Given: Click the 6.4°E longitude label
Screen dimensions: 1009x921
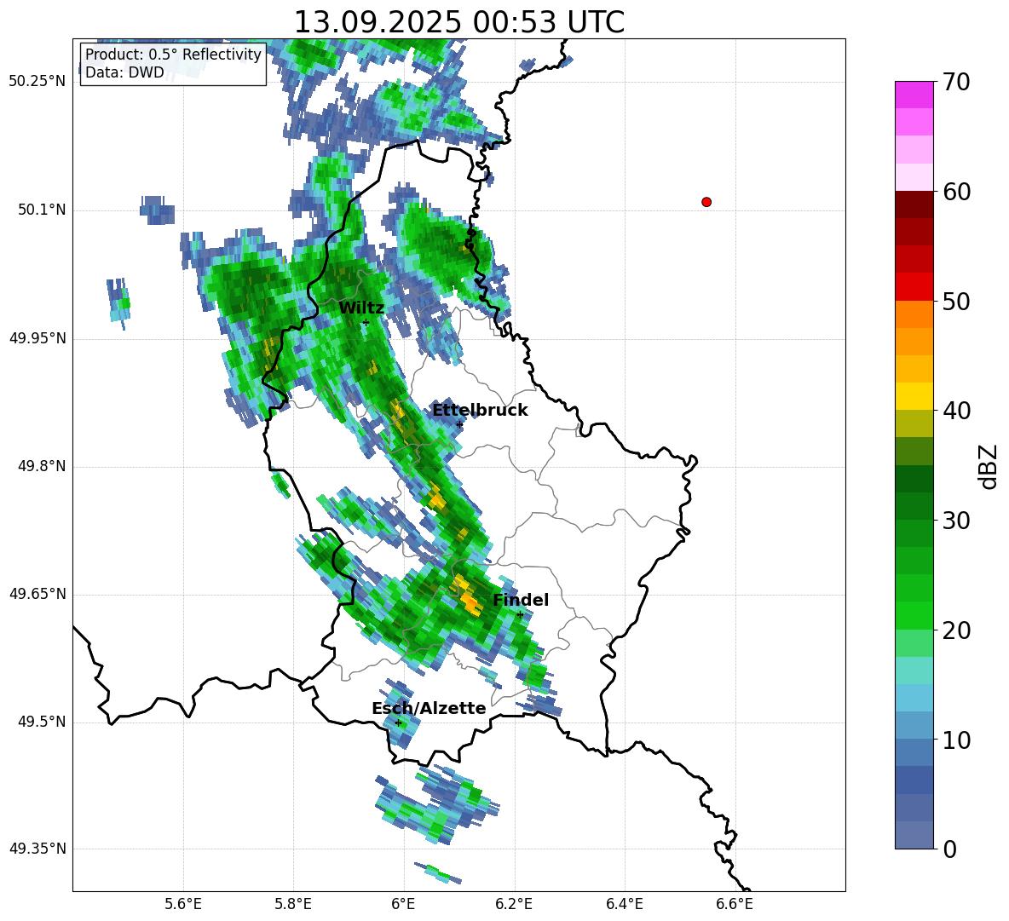Looking at the screenshot, I should (x=624, y=904).
